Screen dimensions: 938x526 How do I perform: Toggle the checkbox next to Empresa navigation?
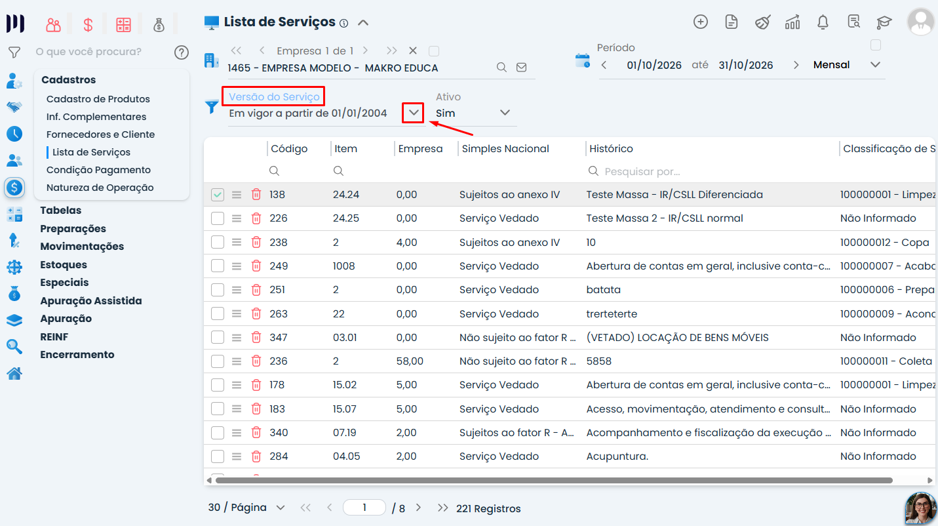point(433,51)
